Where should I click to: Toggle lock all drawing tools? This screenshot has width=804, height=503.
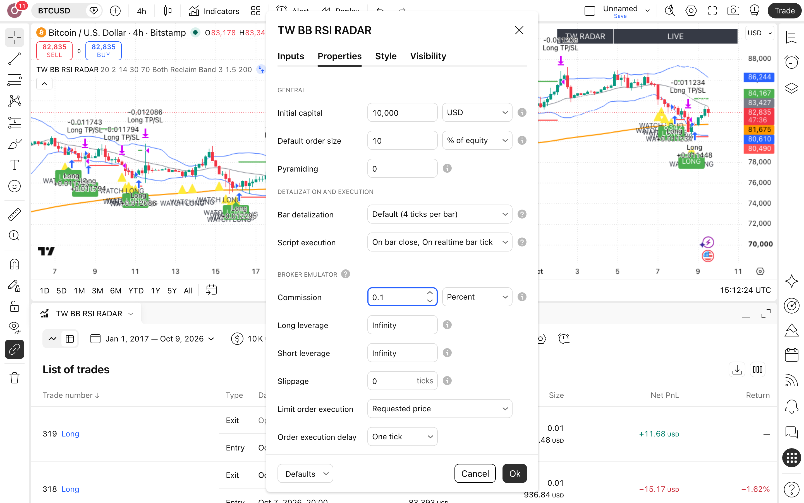15,307
